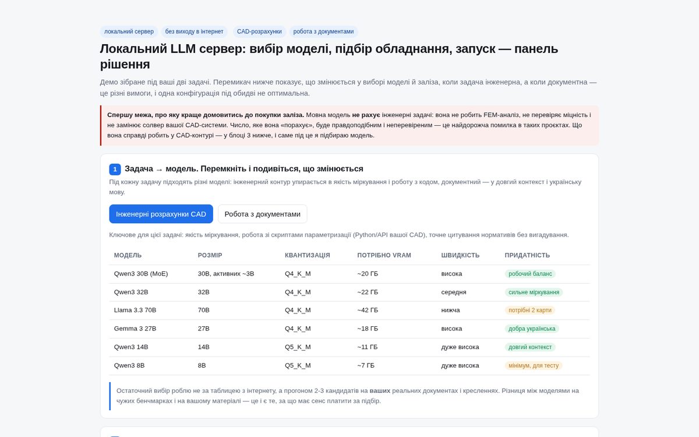
Task: Click the «робота з документами» tag
Action: 323,31
